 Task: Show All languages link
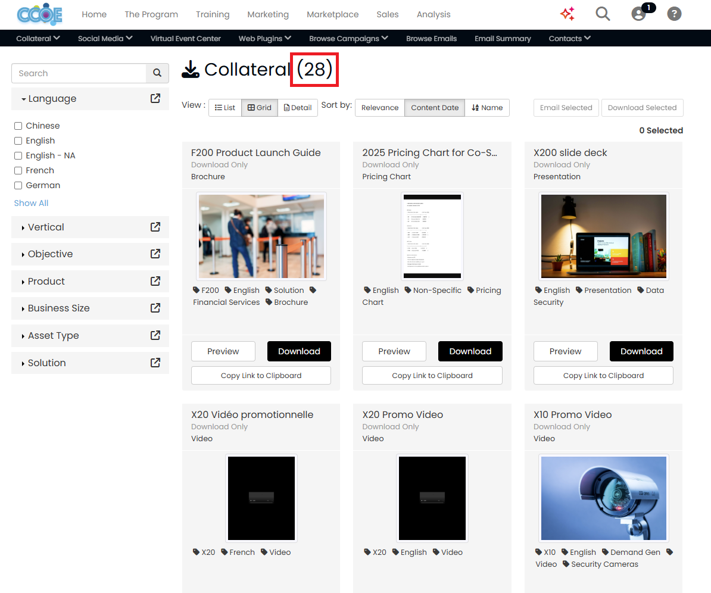(32, 203)
